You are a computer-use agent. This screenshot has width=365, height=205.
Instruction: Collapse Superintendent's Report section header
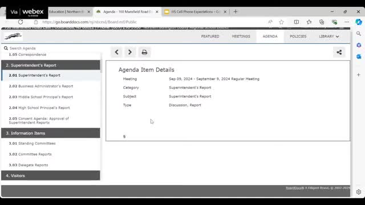[51, 65]
